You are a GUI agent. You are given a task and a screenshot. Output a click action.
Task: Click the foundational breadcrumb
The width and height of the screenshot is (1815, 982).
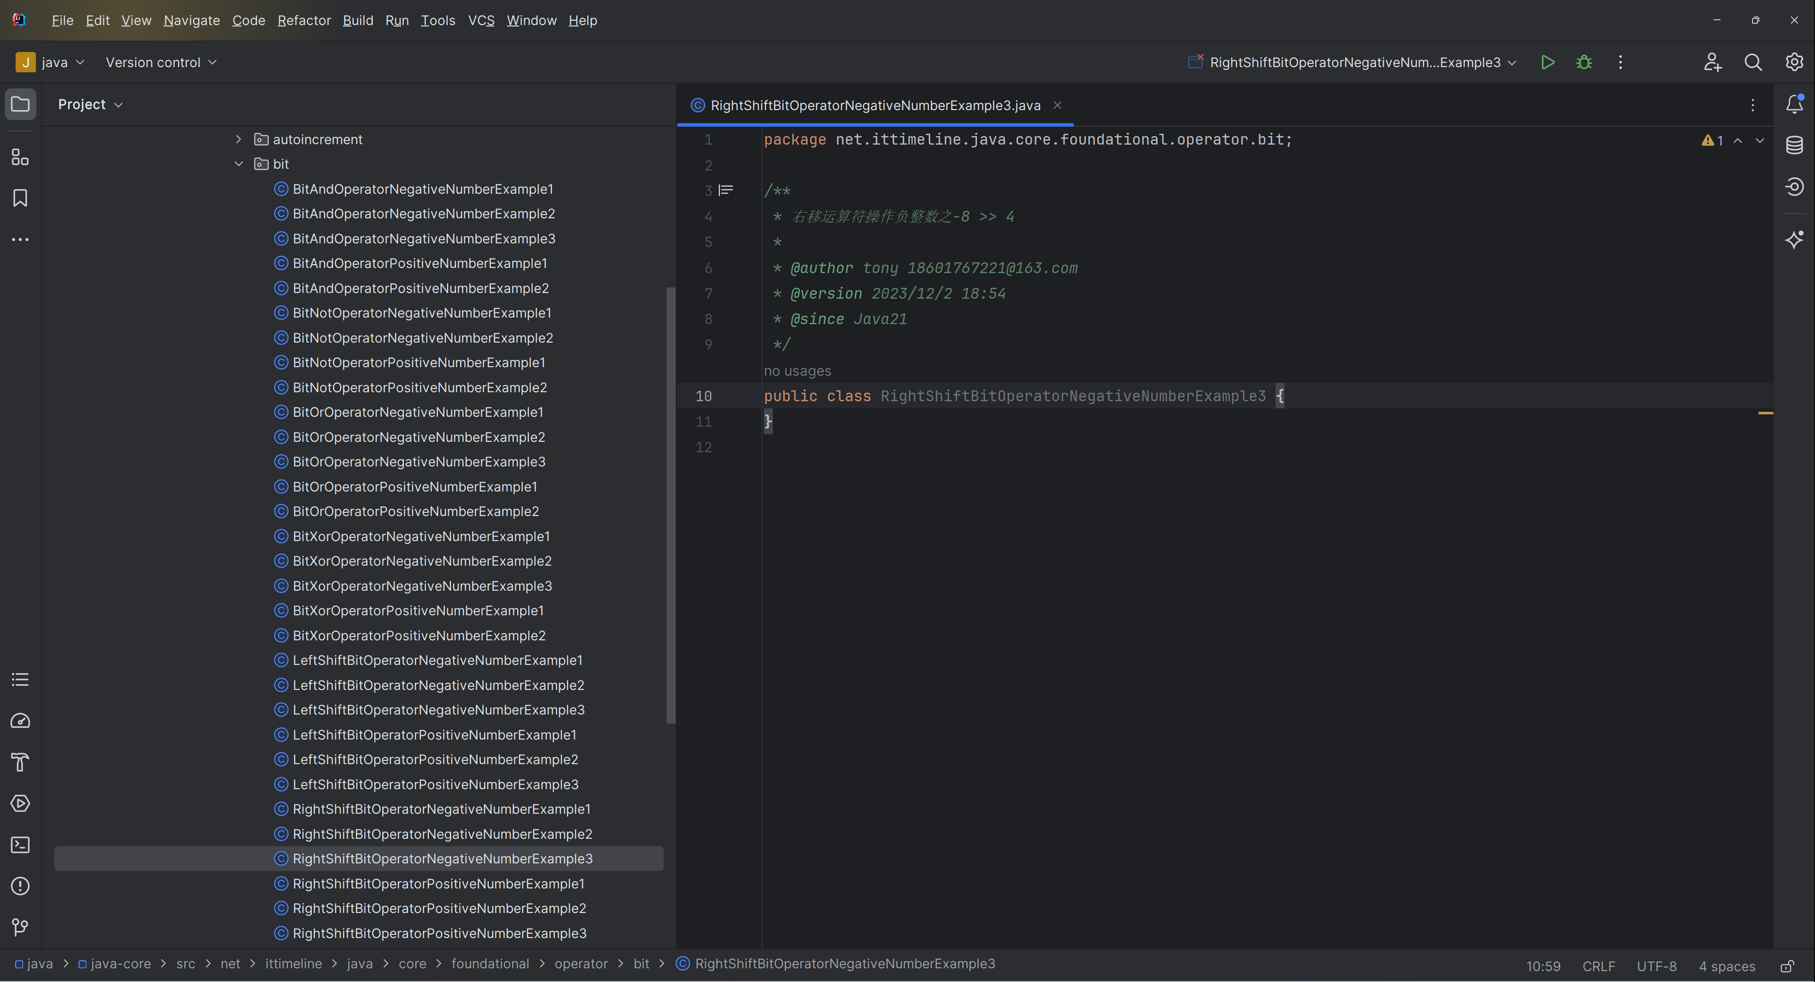click(x=490, y=964)
